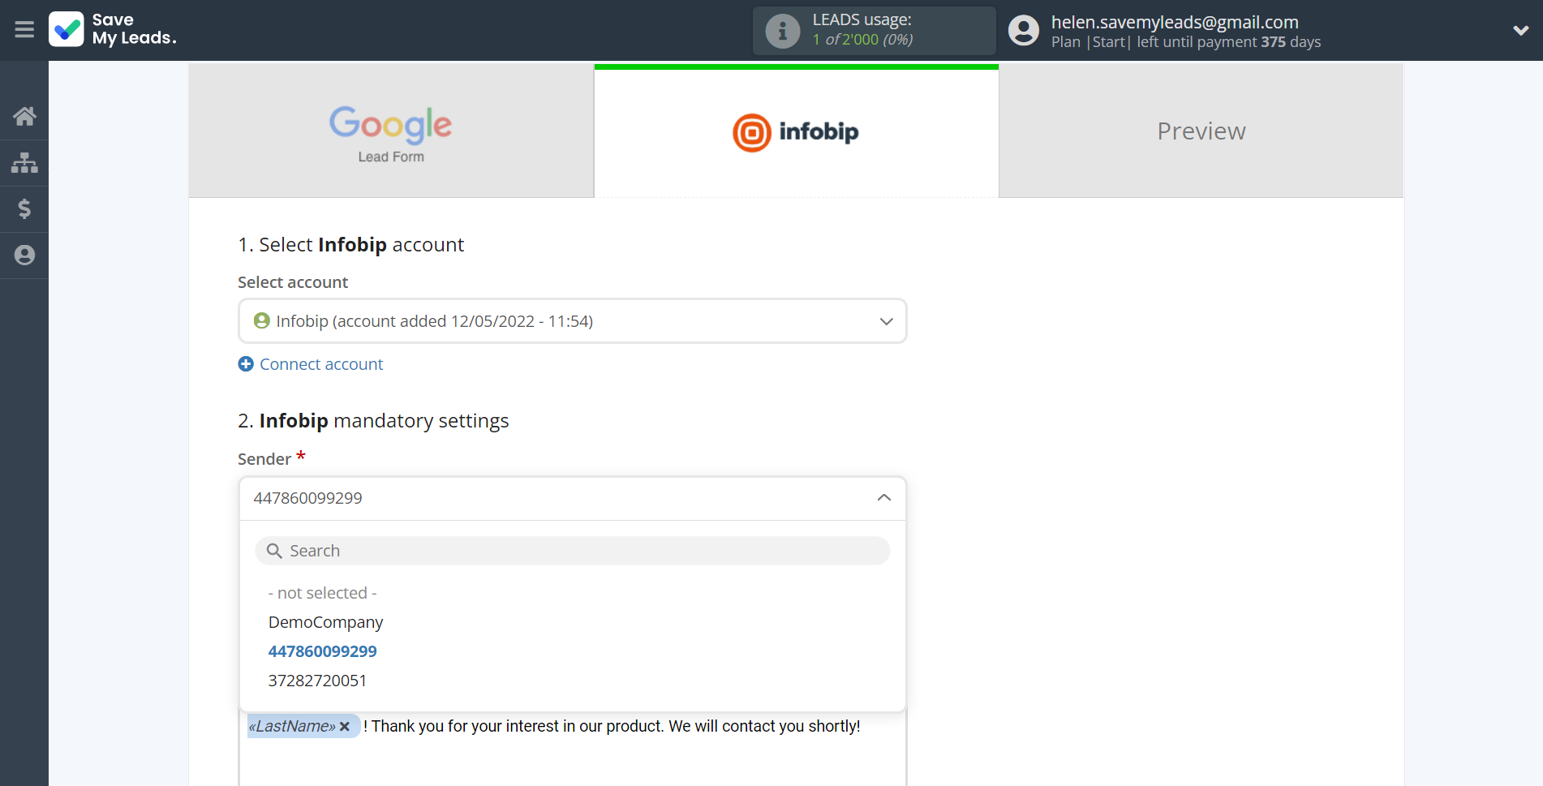
Task: Expand the account menu chevron in header
Action: 1520,31
